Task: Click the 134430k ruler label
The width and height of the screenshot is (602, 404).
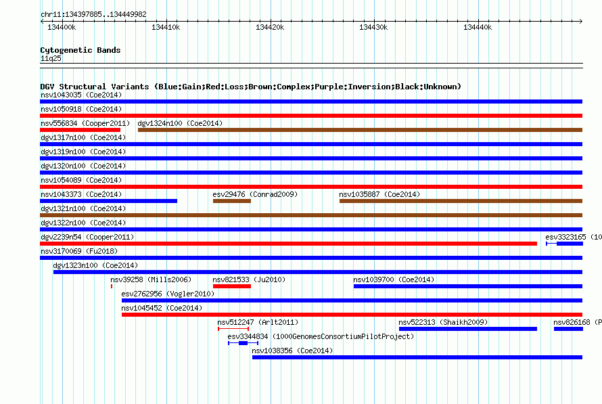Action: click(373, 27)
